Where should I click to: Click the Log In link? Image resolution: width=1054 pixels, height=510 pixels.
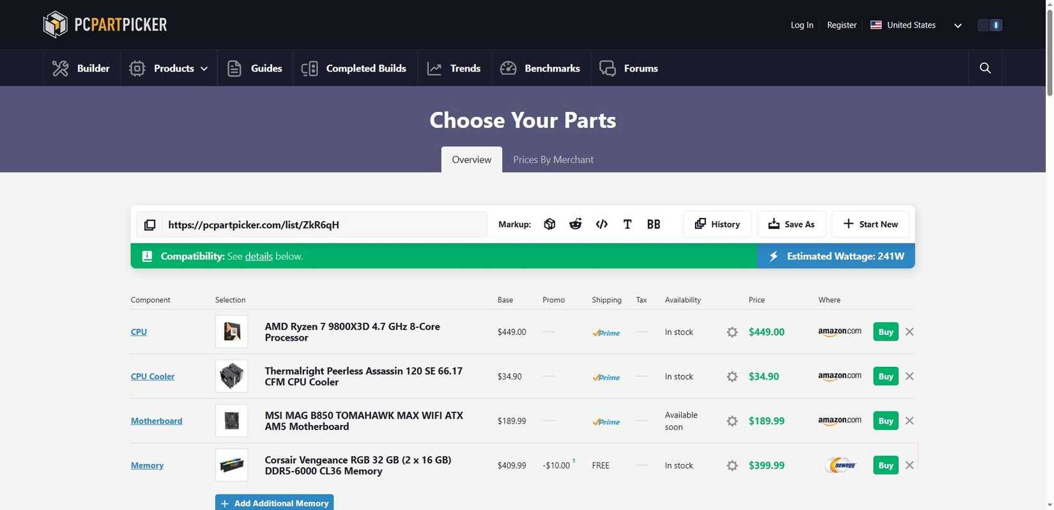(x=802, y=25)
